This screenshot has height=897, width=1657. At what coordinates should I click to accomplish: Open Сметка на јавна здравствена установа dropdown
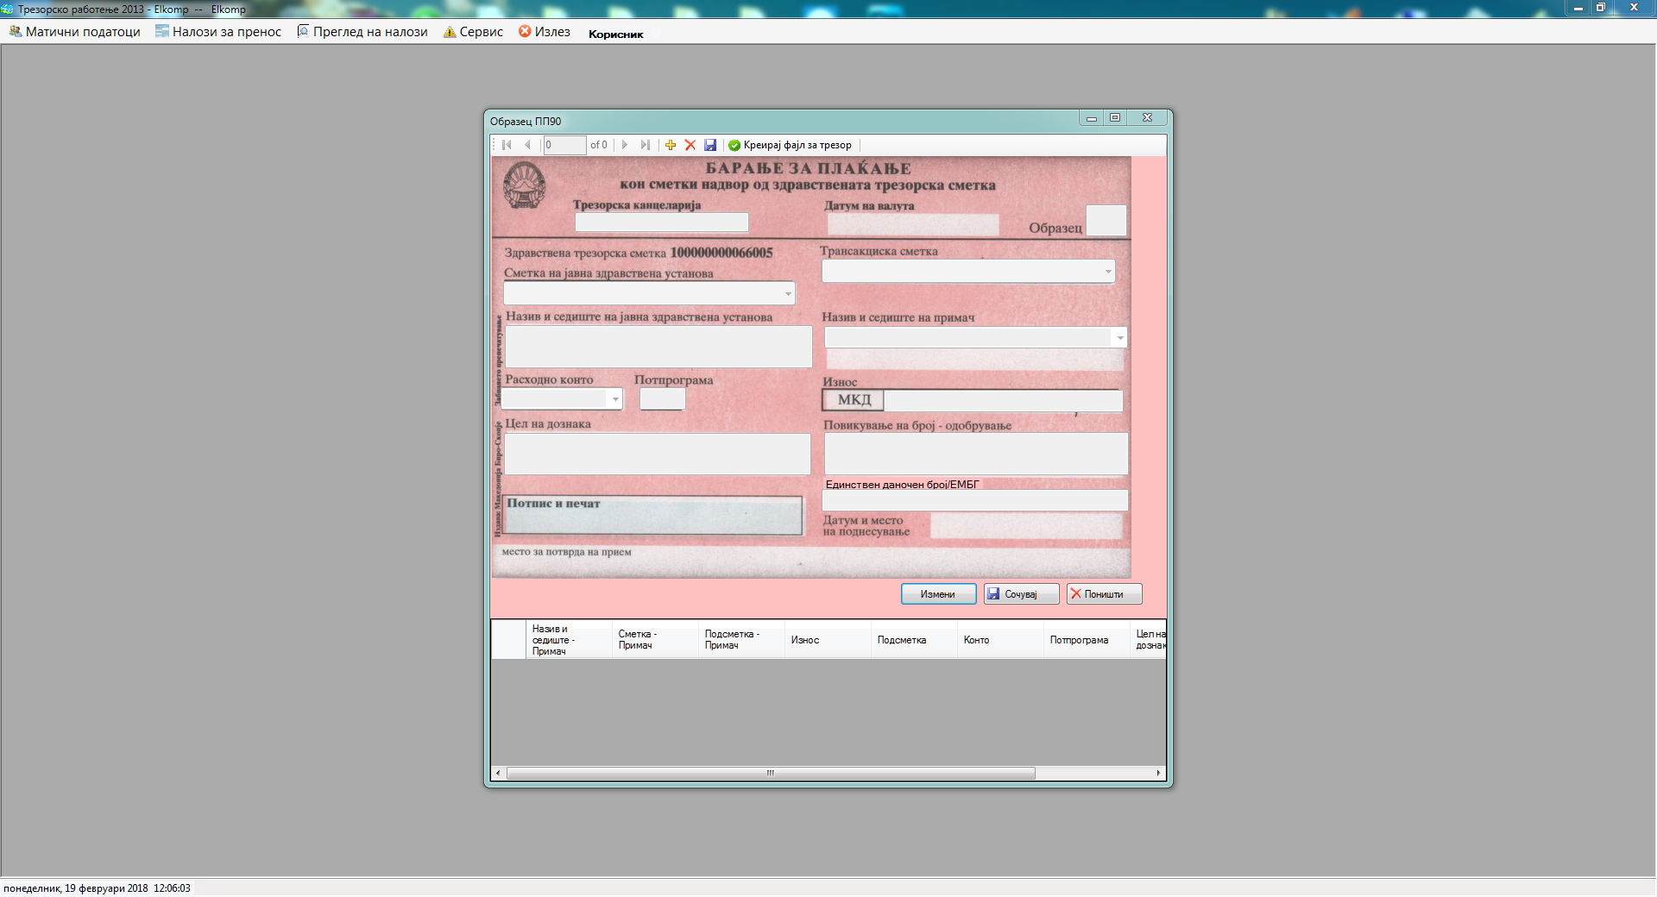click(x=788, y=294)
